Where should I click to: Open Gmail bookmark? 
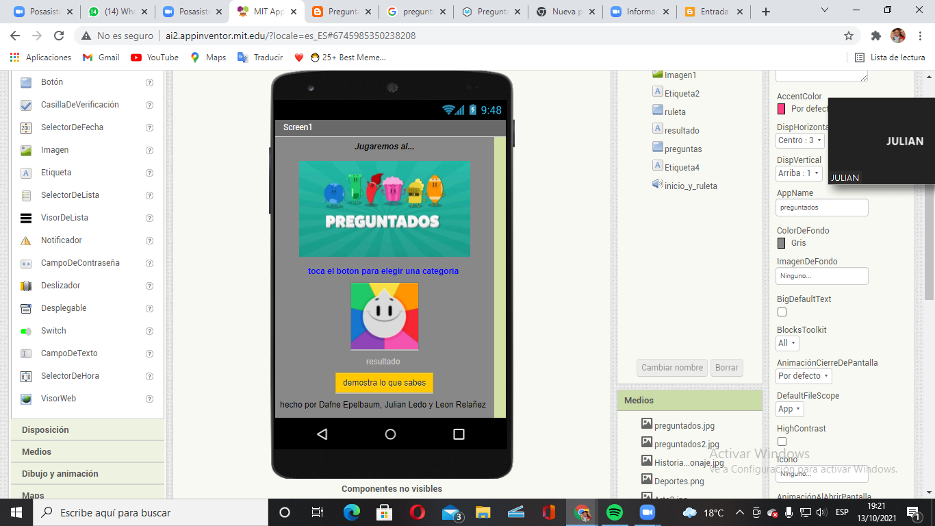(x=101, y=58)
